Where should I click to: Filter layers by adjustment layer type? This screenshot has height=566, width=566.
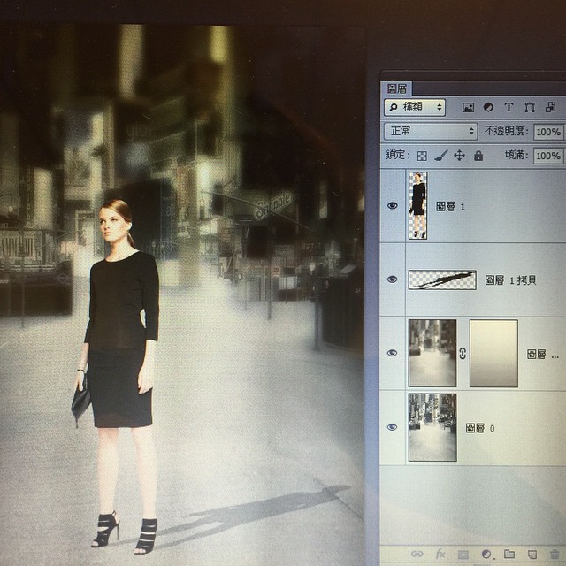[488, 108]
